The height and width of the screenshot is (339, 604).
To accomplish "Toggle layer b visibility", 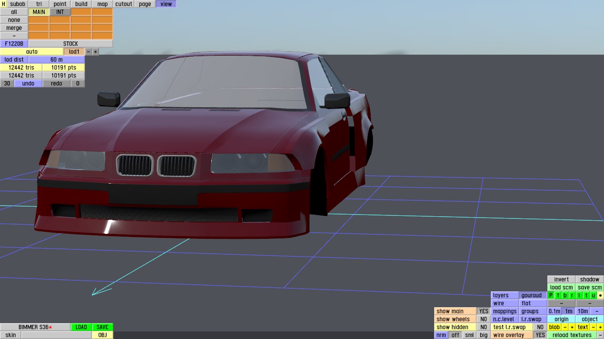I will [x=565, y=295].
